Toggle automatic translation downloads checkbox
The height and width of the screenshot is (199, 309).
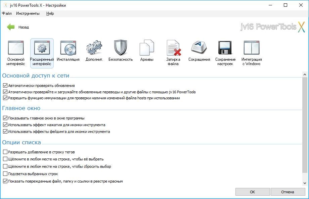pyautogui.click(x=5, y=92)
